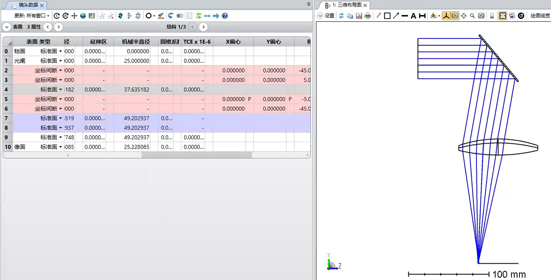Toggle the rotation axes display button
The height and width of the screenshot is (280, 551).
446,16
